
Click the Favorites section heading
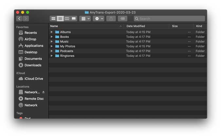click(x=22, y=27)
